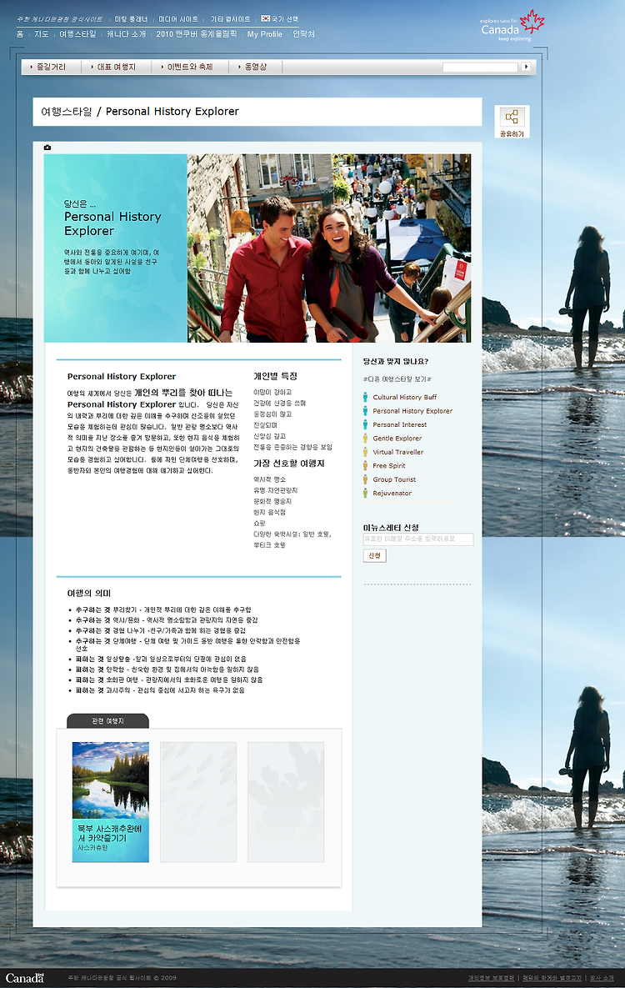Image resolution: width=625 pixels, height=988 pixels.
Task: Click the Korean flag icon by 국가 선택
Action: (265, 19)
